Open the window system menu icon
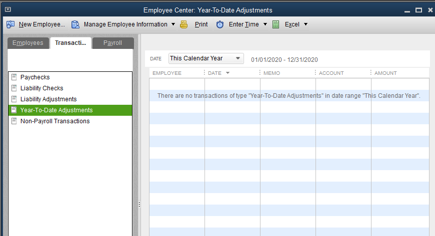 tap(8, 9)
